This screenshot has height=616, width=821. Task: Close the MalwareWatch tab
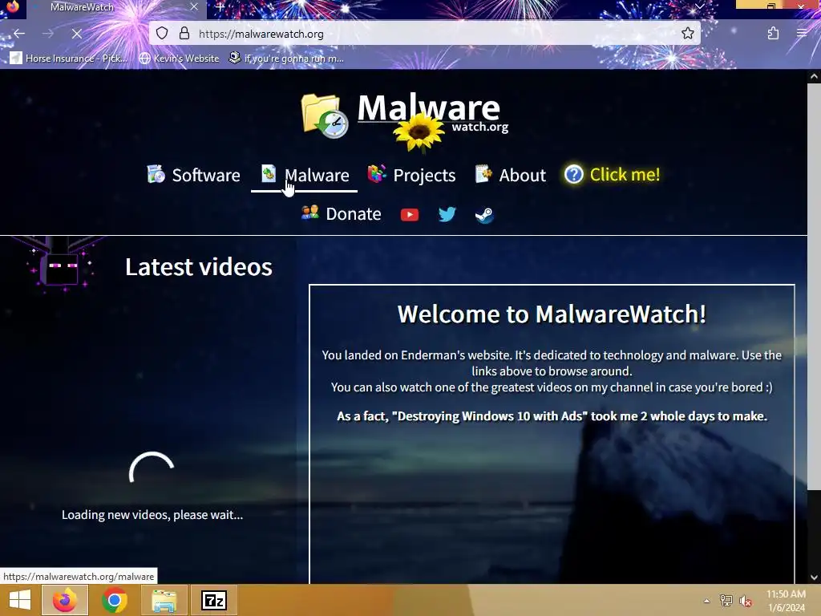coord(194,6)
